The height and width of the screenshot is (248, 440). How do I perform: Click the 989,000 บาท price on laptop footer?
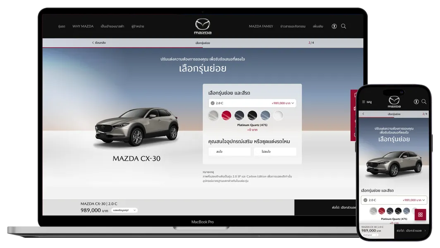[94, 210]
